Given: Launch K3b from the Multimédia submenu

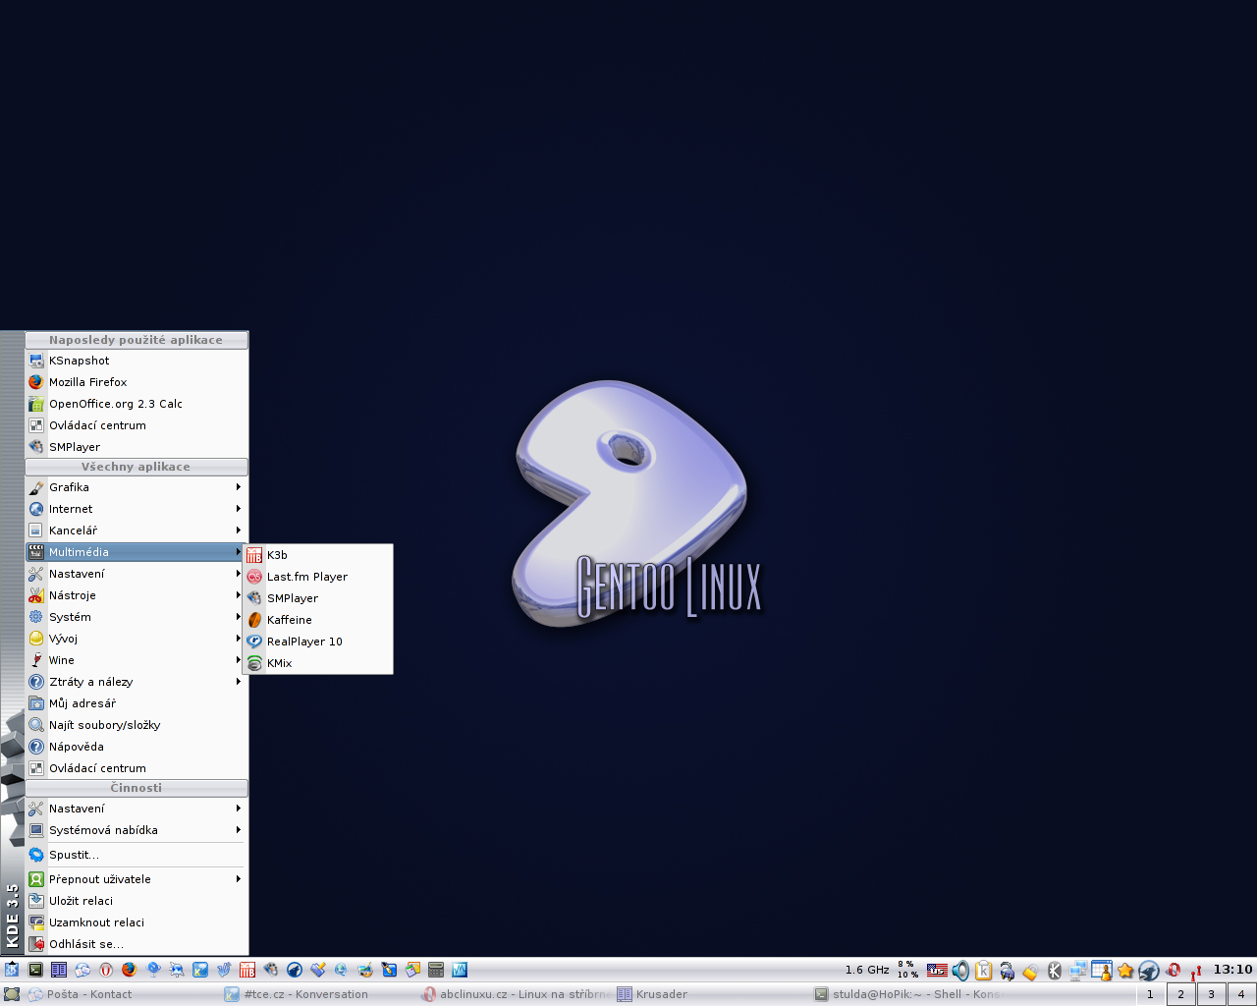Looking at the screenshot, I should (x=277, y=555).
